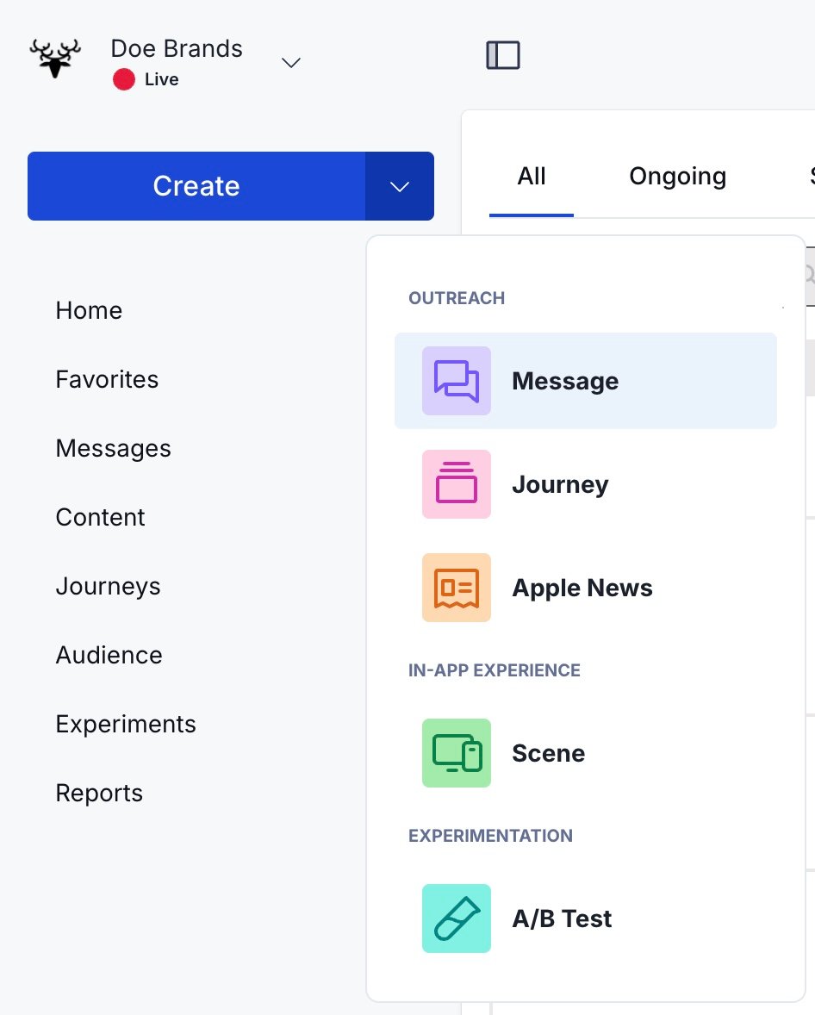Open the Doe Brands workspace switcher chevron
815x1015 pixels.
click(x=290, y=63)
